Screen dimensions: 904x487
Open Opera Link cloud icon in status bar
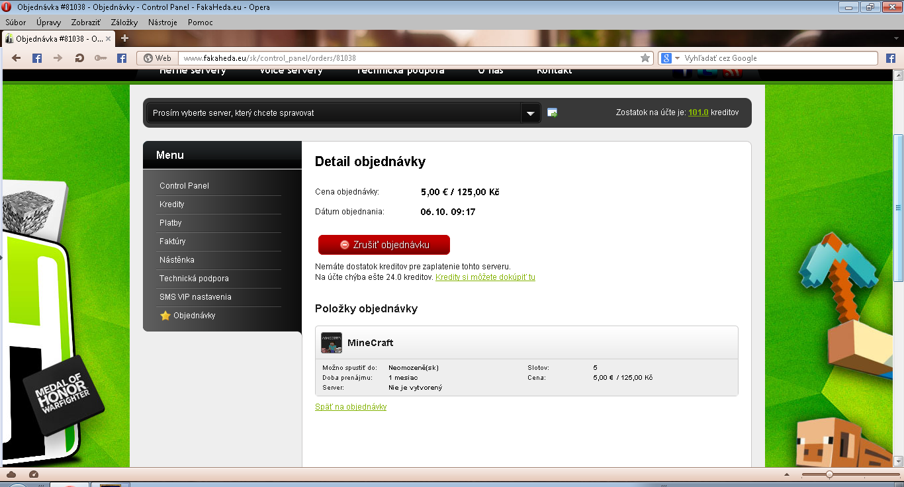click(11, 474)
